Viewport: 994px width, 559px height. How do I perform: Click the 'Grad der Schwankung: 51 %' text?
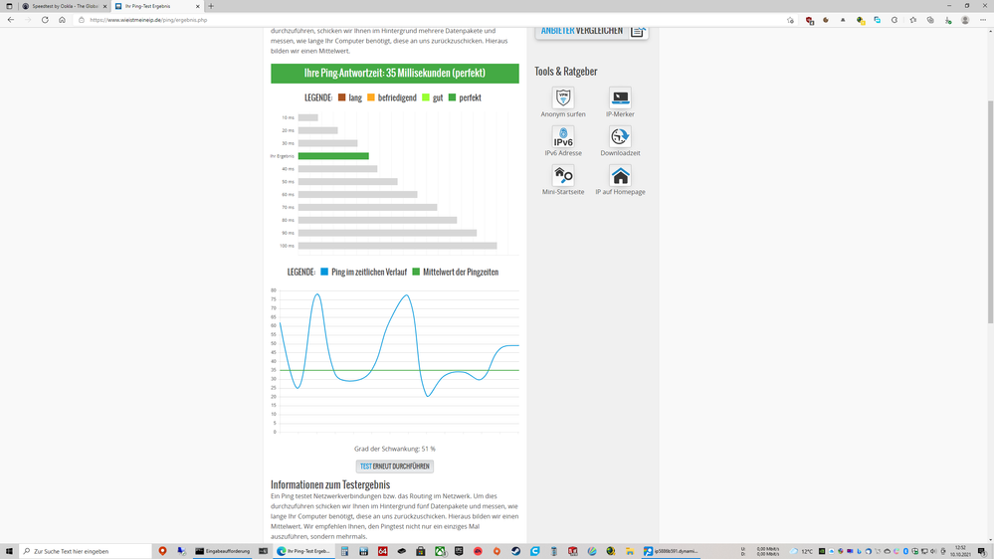pyautogui.click(x=394, y=449)
